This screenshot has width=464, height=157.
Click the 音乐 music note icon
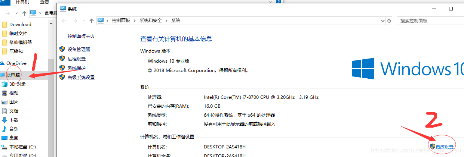point(4,129)
